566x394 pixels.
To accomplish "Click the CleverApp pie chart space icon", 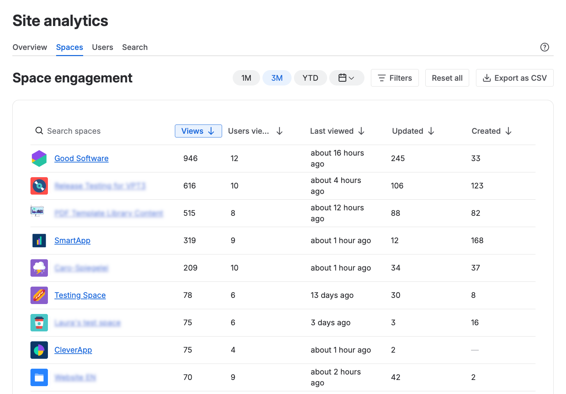I will (39, 350).
